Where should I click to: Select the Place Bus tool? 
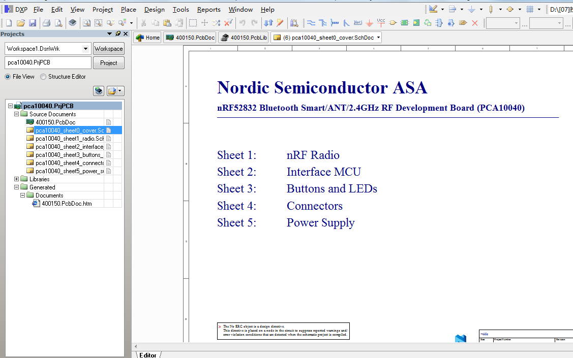click(x=323, y=23)
